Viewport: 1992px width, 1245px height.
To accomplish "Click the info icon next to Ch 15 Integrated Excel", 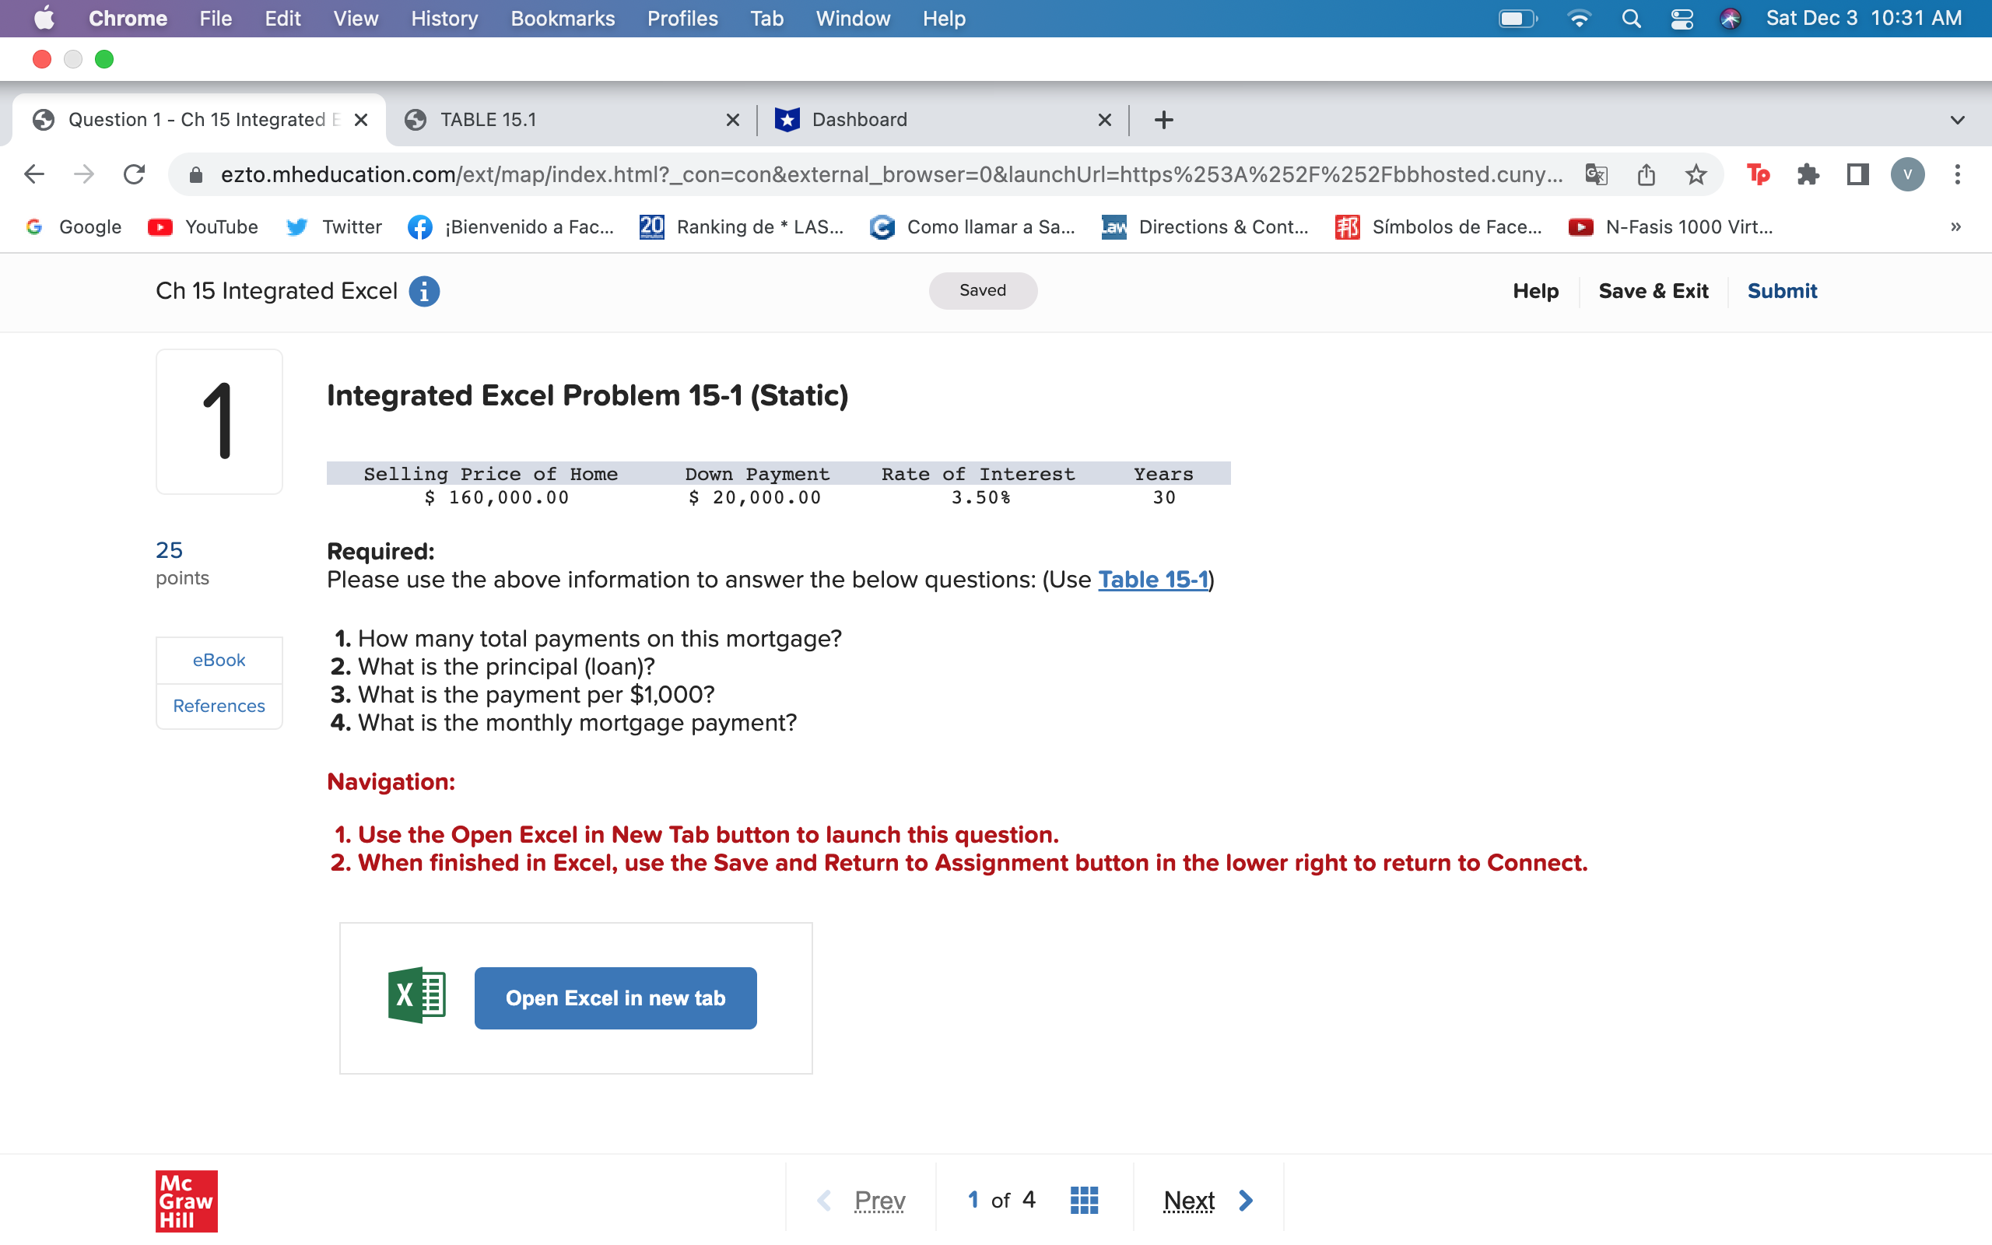I will tap(424, 291).
